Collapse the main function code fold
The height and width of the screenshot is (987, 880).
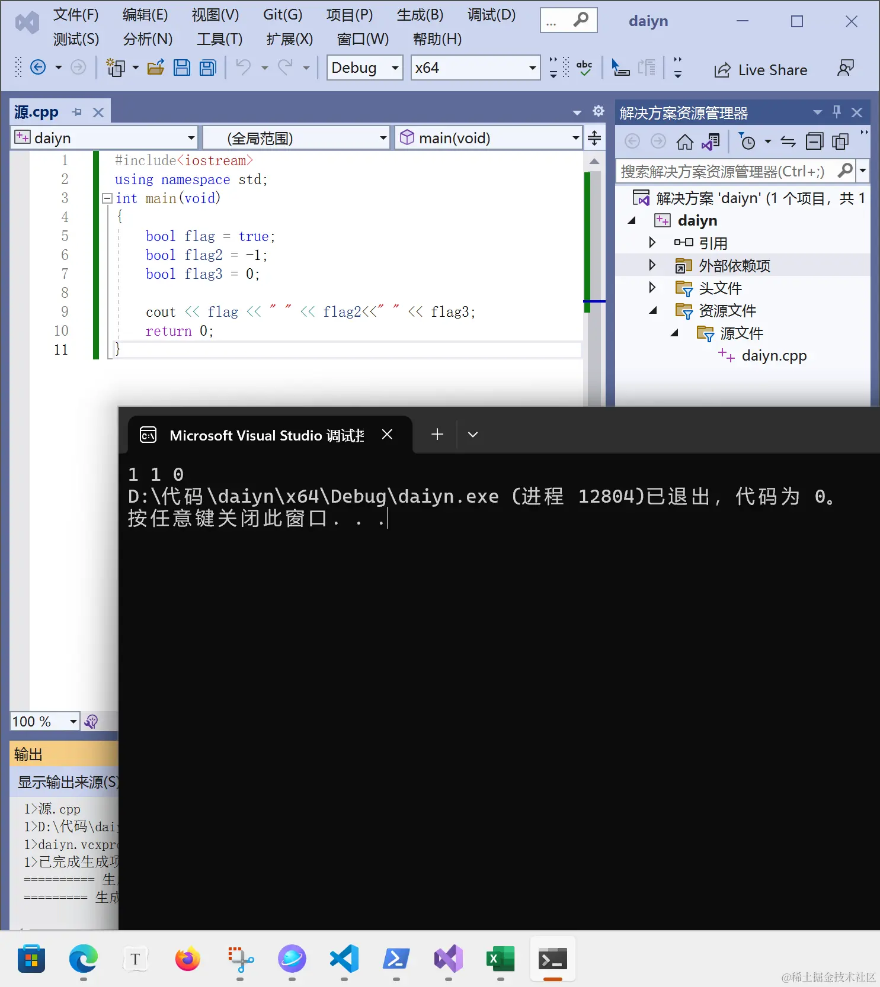click(107, 198)
